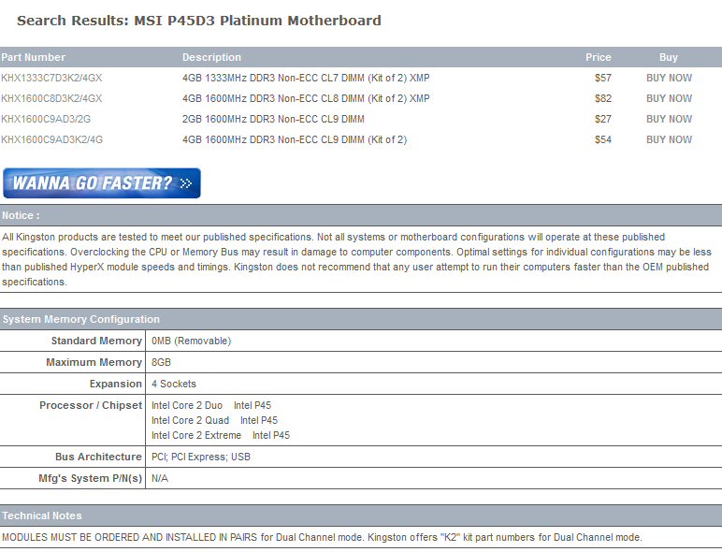The image size is (722, 552).
Task: Select the Buy column header
Action: tap(668, 57)
